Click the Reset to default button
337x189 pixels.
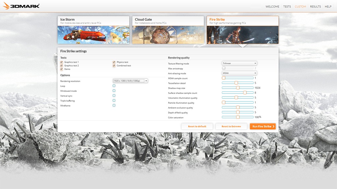(197, 126)
